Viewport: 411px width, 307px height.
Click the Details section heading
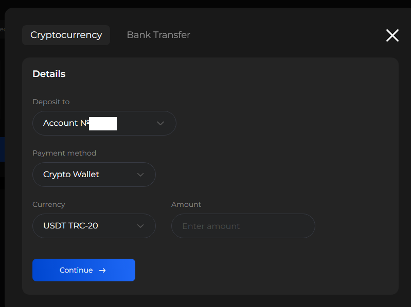(49, 74)
